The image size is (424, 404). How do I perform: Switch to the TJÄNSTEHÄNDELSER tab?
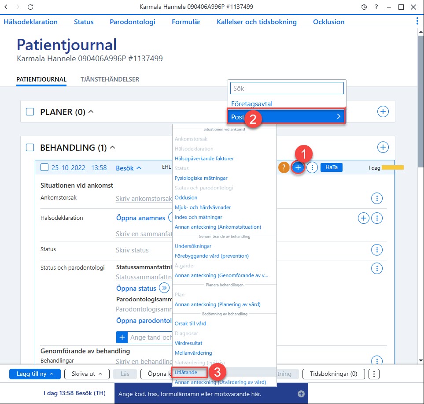(110, 79)
